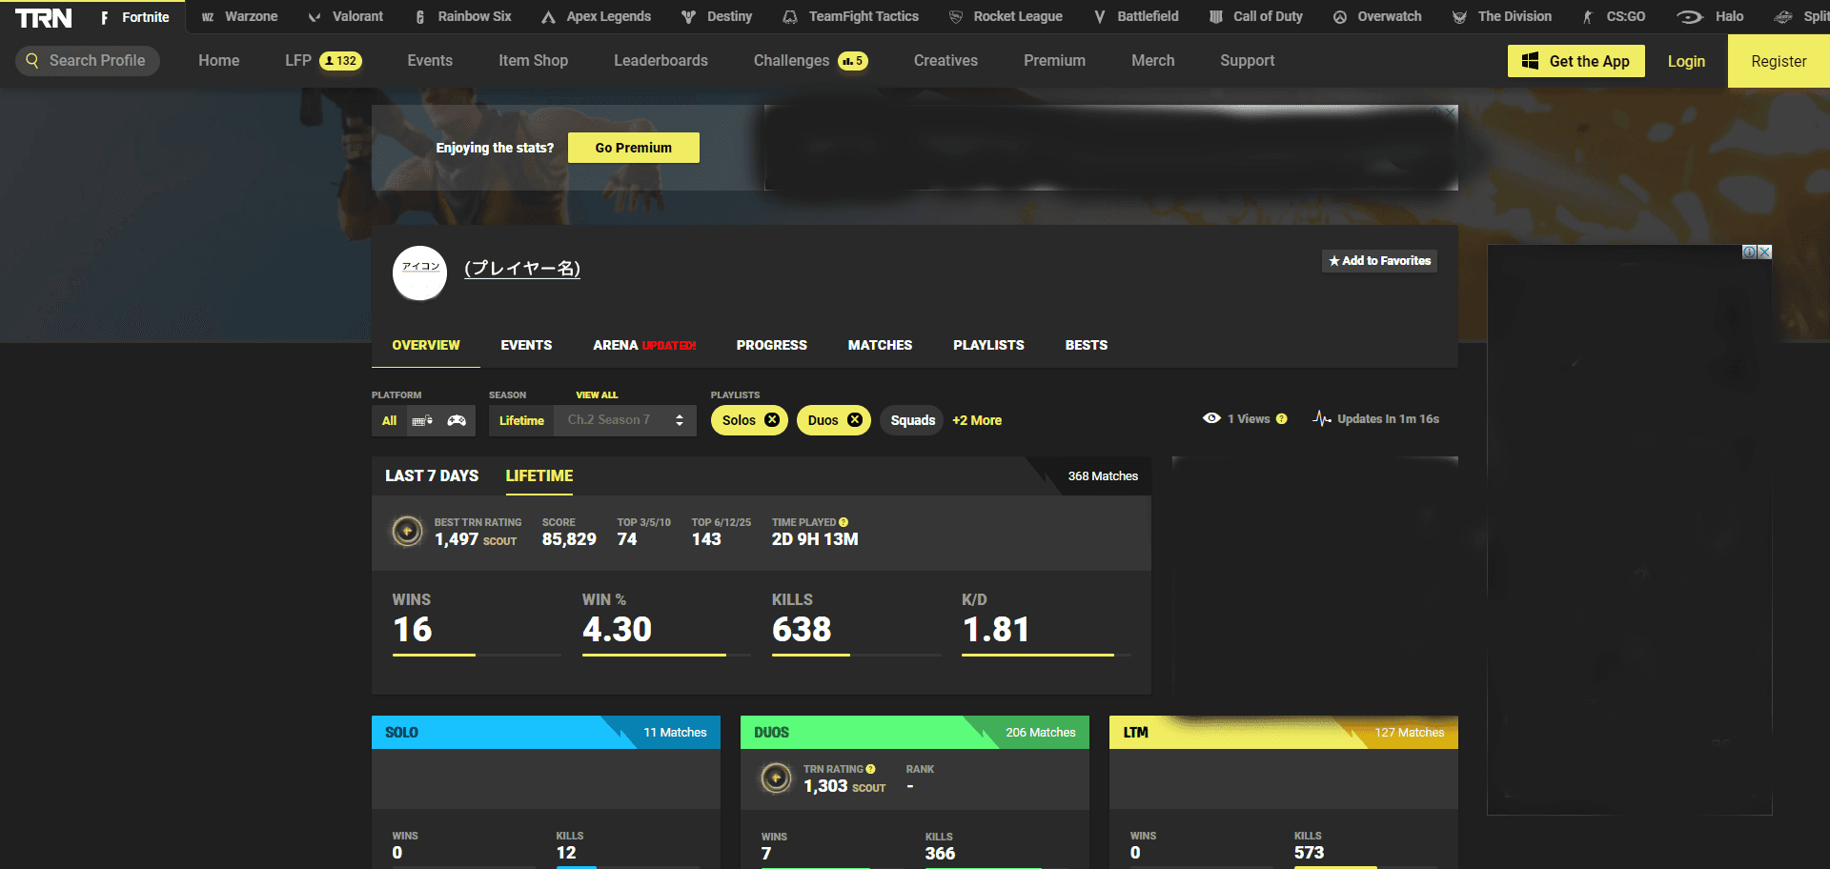Open the Events profile tab
Viewport: 1830px width, 869px height.
[526, 345]
